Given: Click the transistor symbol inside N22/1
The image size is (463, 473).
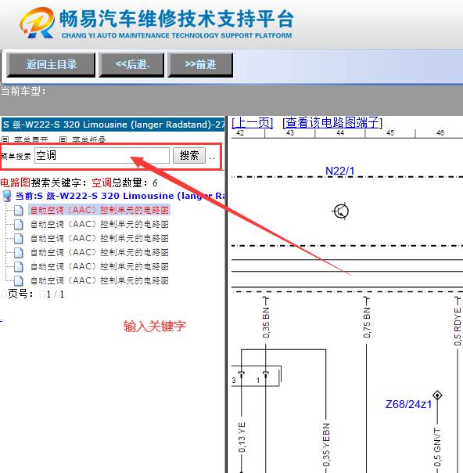Looking at the screenshot, I should tap(341, 211).
